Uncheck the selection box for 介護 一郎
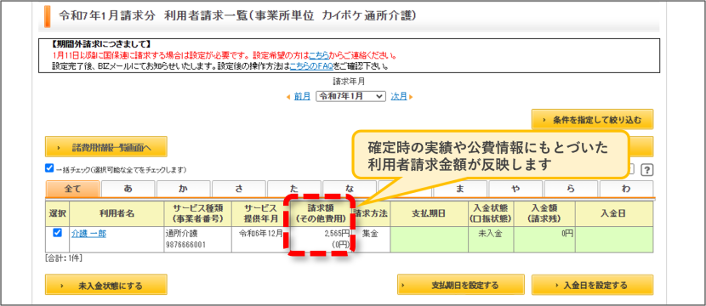This screenshot has width=706, height=306. [x=57, y=233]
